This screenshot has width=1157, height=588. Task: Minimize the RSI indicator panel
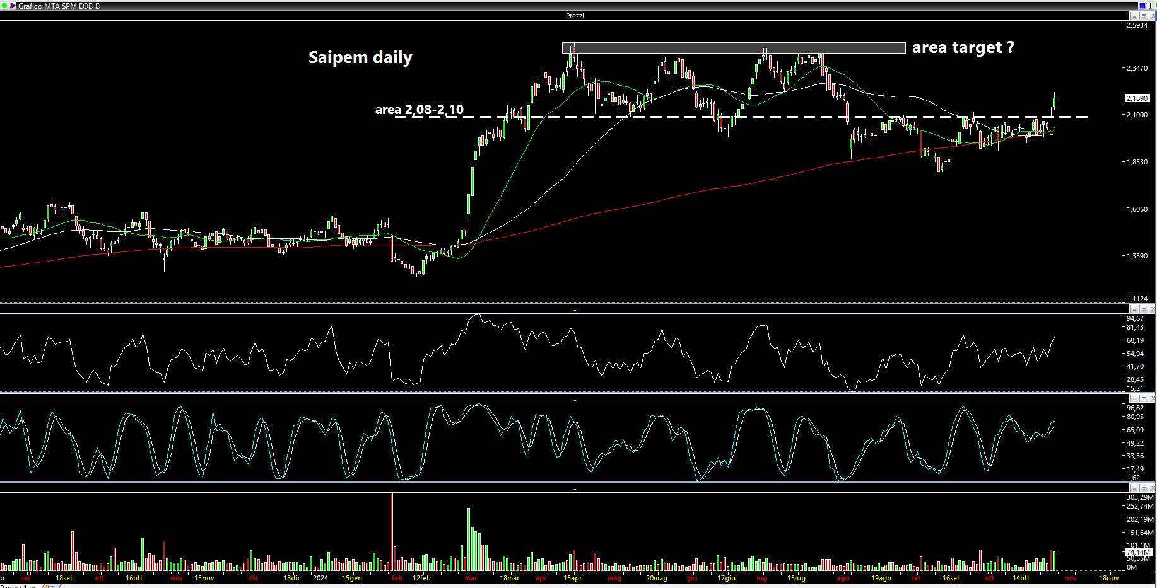(x=1134, y=309)
